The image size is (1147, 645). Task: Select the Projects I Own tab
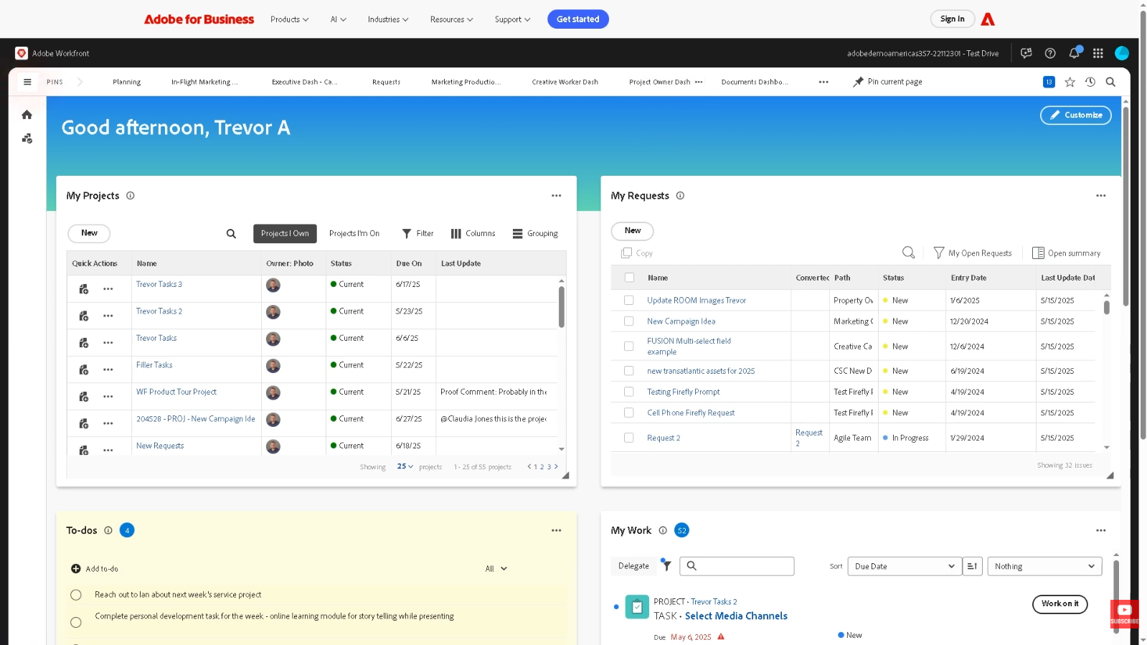coord(285,233)
